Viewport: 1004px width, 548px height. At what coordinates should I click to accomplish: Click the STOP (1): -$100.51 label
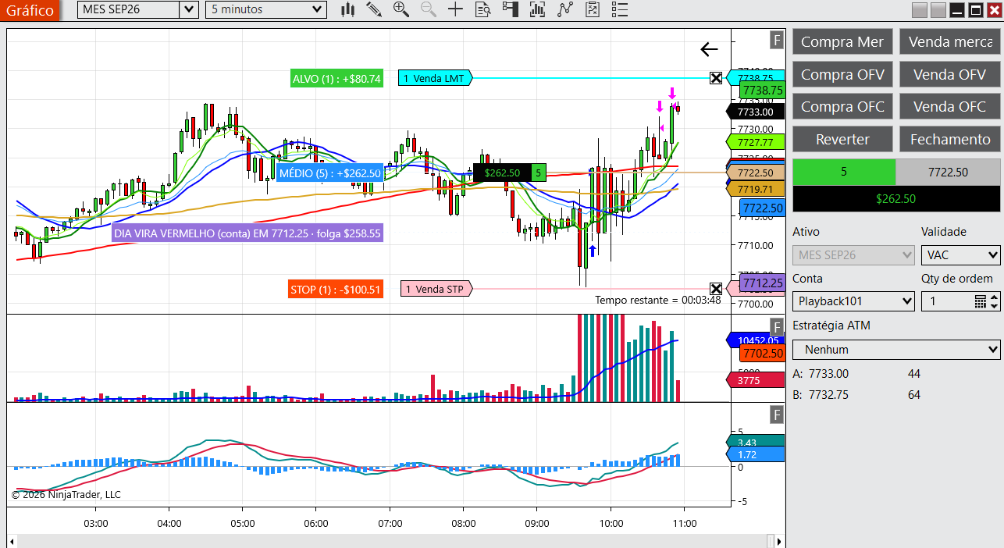336,289
